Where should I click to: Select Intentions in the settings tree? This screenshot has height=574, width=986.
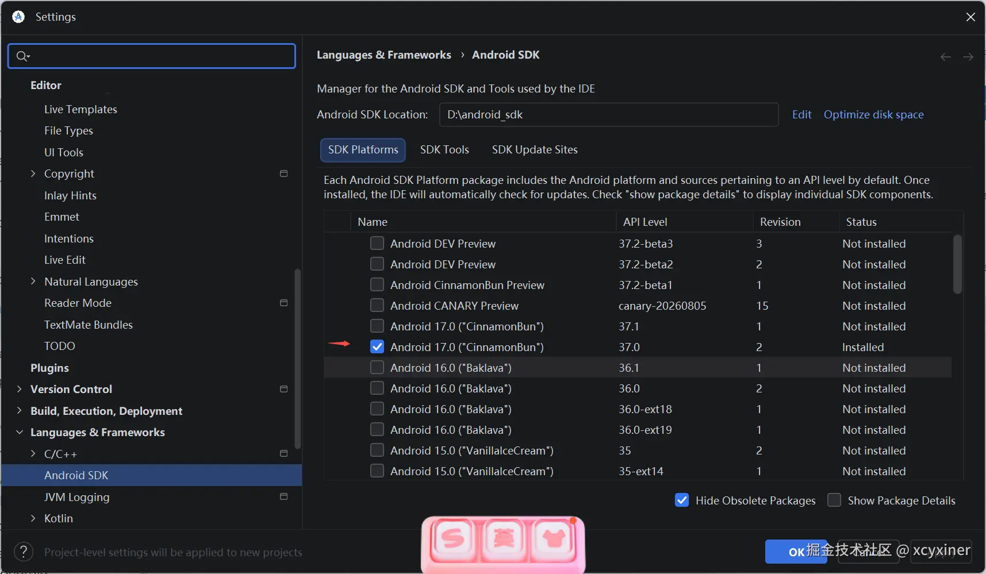[69, 238]
